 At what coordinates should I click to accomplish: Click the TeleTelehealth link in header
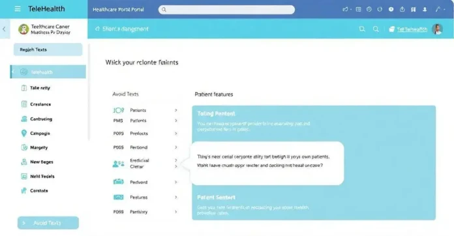point(412,29)
